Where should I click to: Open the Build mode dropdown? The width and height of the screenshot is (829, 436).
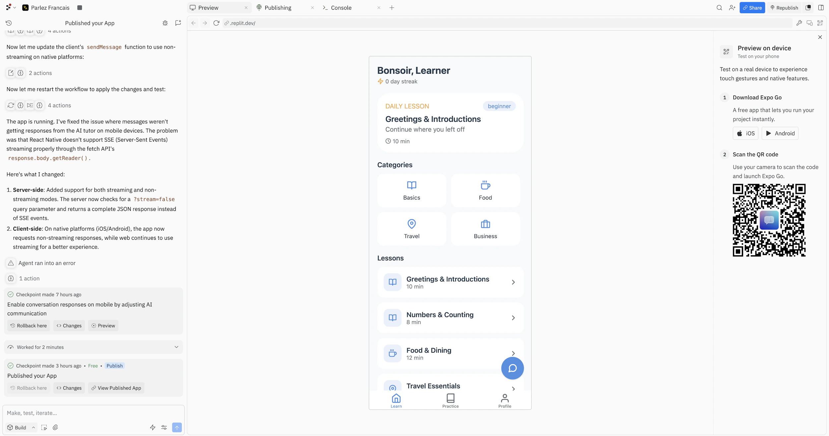(21, 427)
